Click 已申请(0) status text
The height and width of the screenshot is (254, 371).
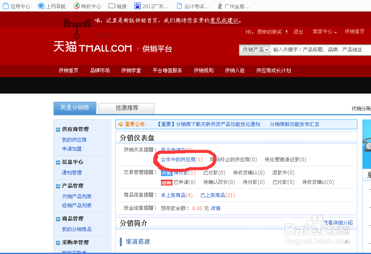[x=185, y=182]
